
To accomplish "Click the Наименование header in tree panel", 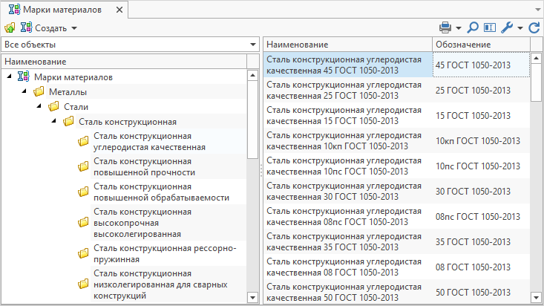I will pos(125,62).
